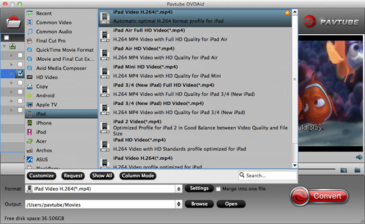This screenshot has height=224, width=365.
Task: Click the Common Video film icon
Action: (x=30, y=23)
